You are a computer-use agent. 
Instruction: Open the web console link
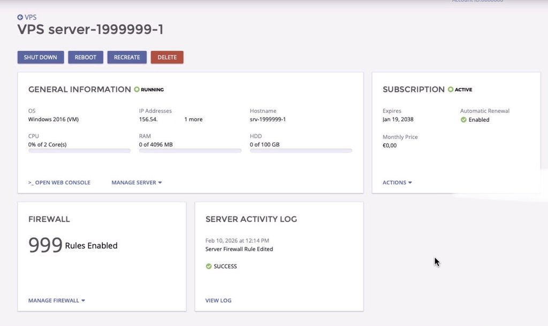[x=59, y=183]
